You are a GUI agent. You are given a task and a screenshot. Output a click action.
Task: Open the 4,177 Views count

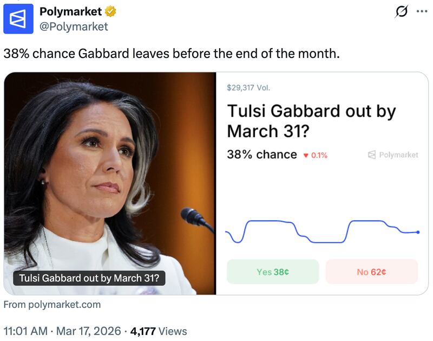(158, 331)
